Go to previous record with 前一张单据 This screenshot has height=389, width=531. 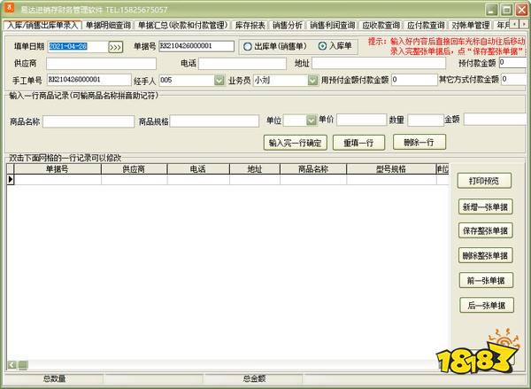(485, 281)
